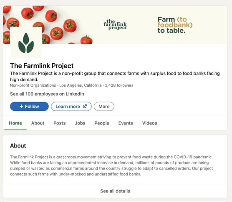
Task: Click the plus icon on Follow button
Action: [21, 106]
